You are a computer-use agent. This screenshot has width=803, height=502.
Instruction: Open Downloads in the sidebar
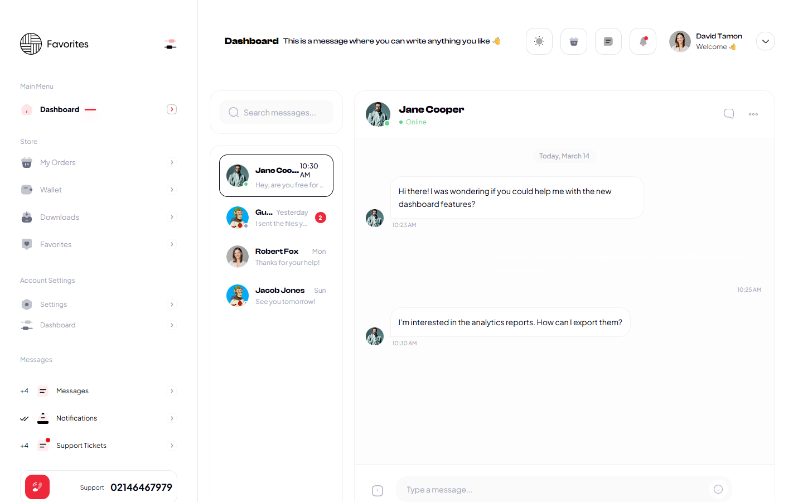(x=60, y=217)
